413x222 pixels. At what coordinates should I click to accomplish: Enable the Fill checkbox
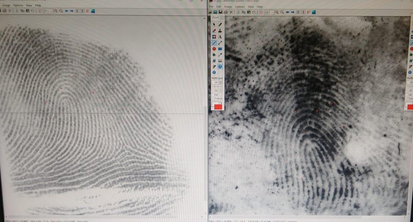[x=213, y=95]
